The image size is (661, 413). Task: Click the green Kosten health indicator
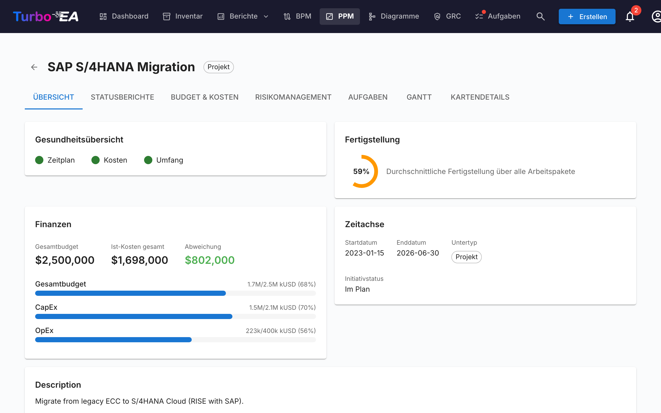coord(96,160)
